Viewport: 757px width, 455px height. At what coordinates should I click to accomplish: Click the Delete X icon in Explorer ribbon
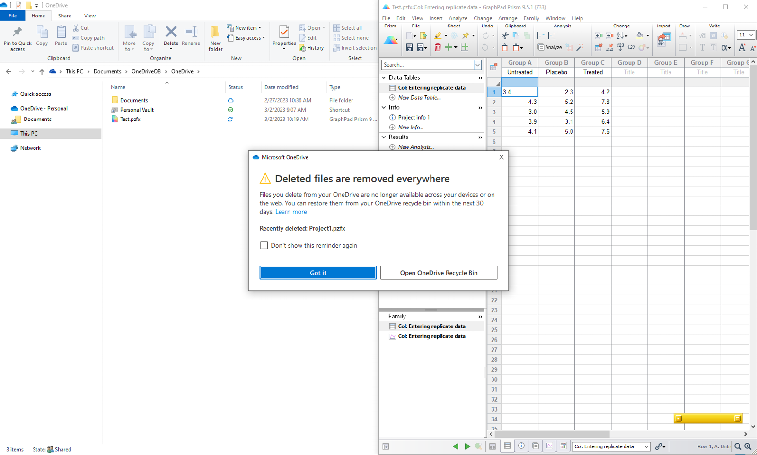tap(171, 32)
